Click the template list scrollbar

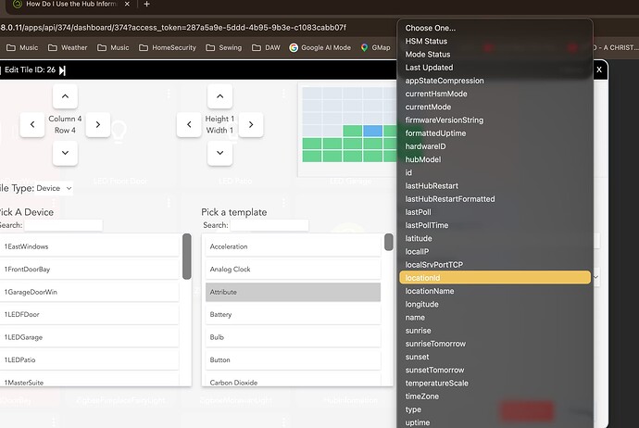click(x=389, y=242)
